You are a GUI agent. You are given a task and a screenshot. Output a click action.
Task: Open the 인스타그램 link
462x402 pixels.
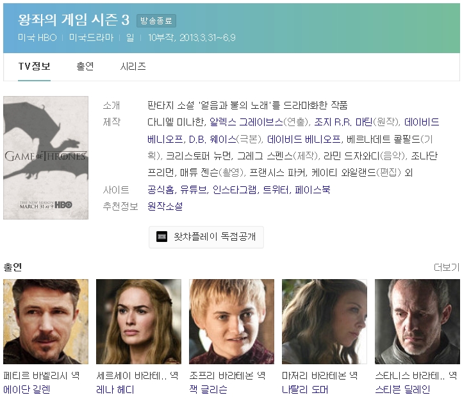[235, 190]
